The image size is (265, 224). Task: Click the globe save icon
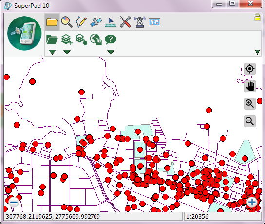coord(96,39)
